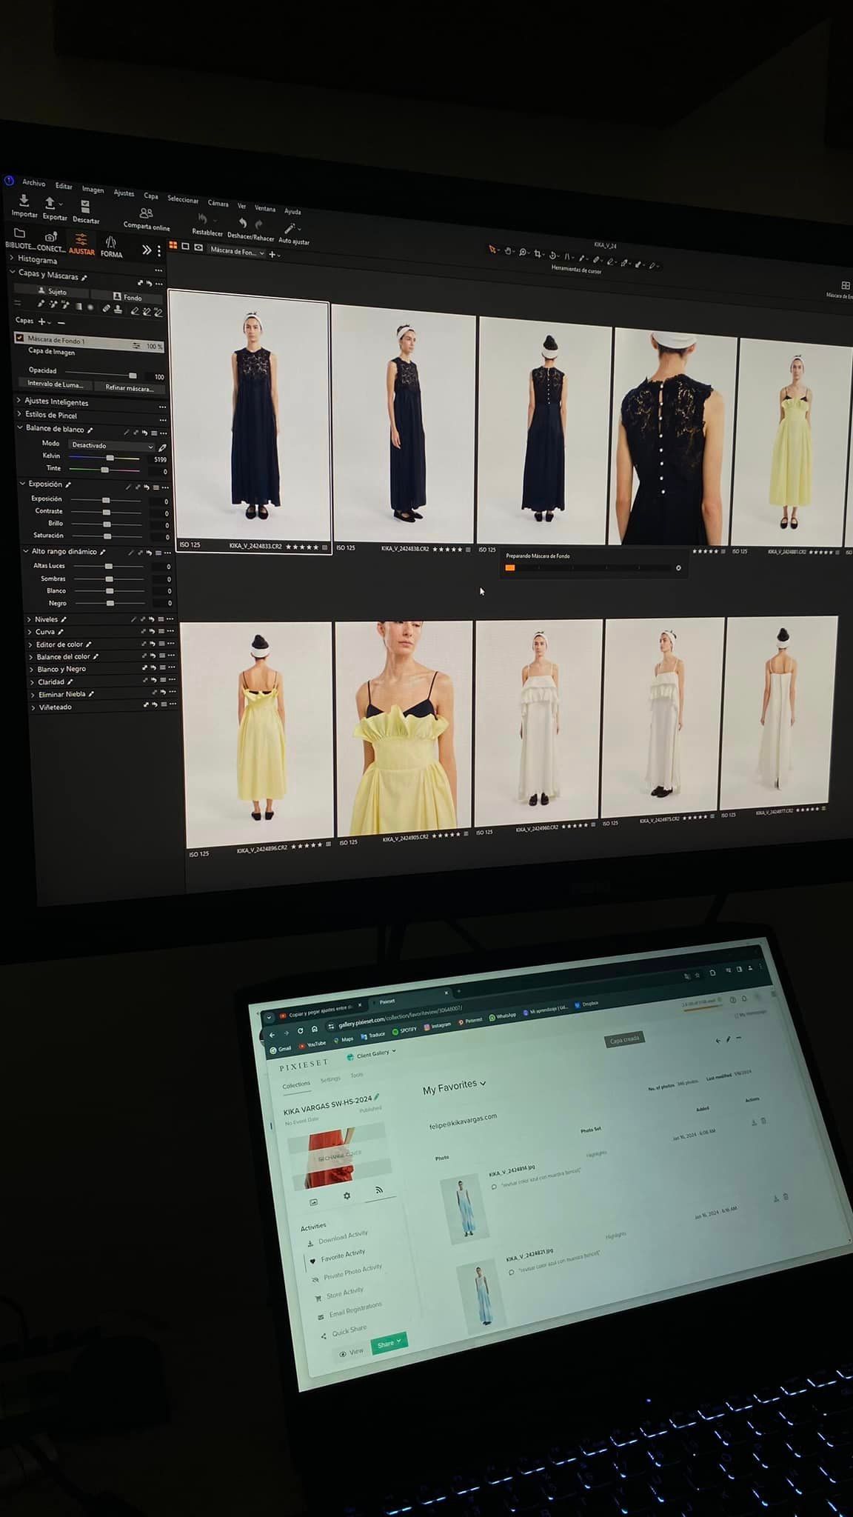The width and height of the screenshot is (853, 1517).
Task: Select the healing mask tool
Action: (106, 308)
